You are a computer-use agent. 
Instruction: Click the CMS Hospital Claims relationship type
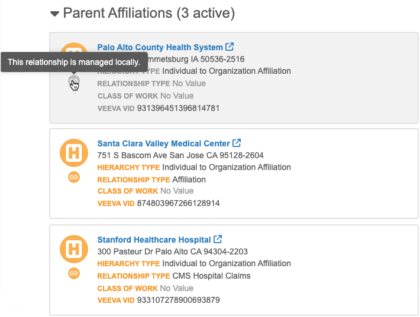tap(211, 276)
